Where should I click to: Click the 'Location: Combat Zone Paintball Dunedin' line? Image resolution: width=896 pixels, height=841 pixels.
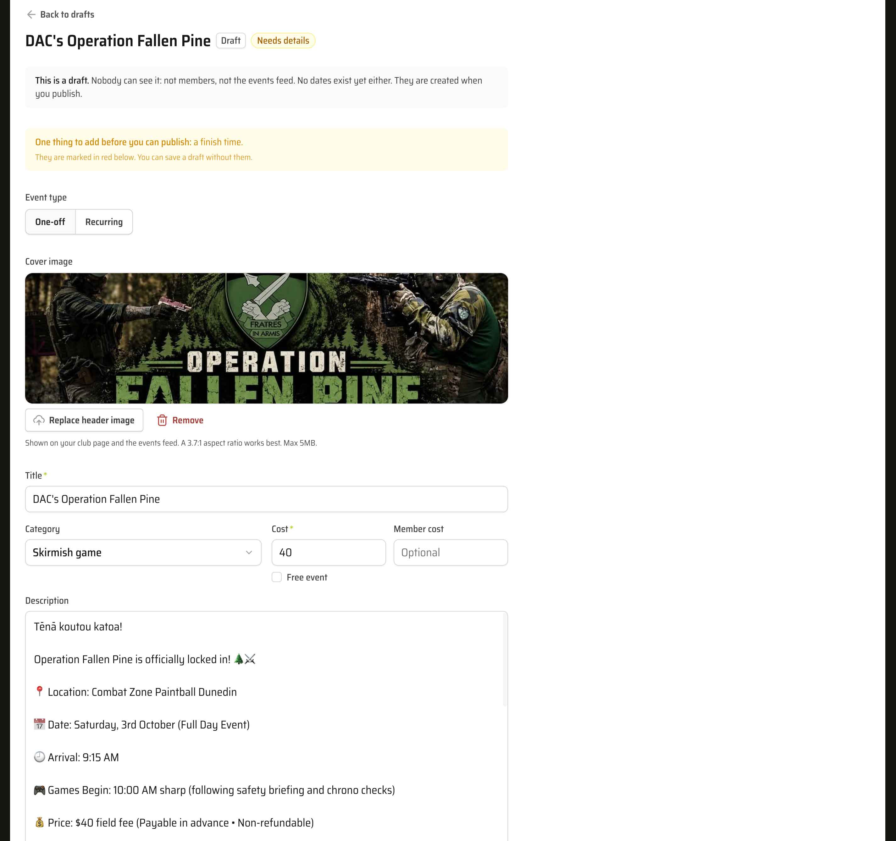pyautogui.click(x=135, y=692)
